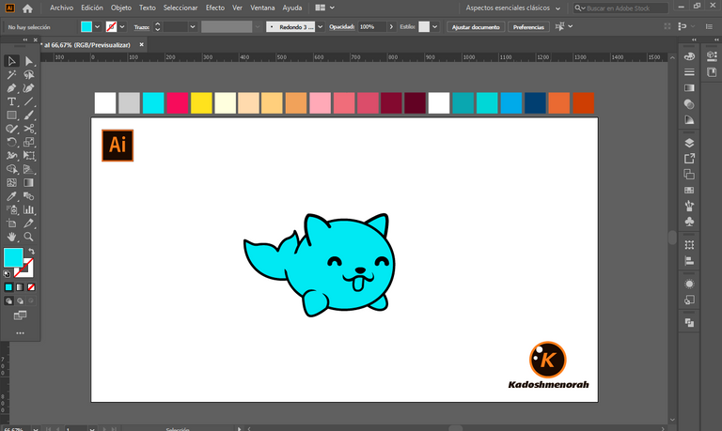722x431 pixels.
Task: Close the document tab
Action: pyautogui.click(x=141, y=45)
